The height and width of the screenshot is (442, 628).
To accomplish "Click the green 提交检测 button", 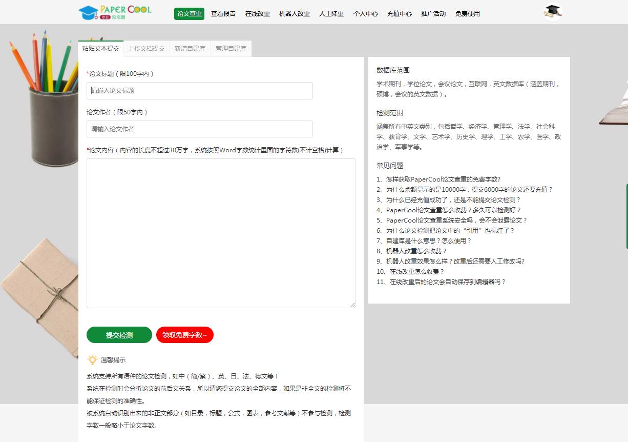I will 119,335.
